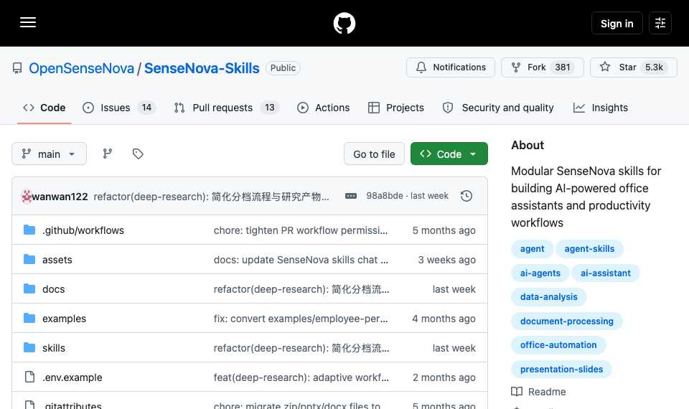
Task: Open wanwan122 user avatar
Action: point(27,197)
